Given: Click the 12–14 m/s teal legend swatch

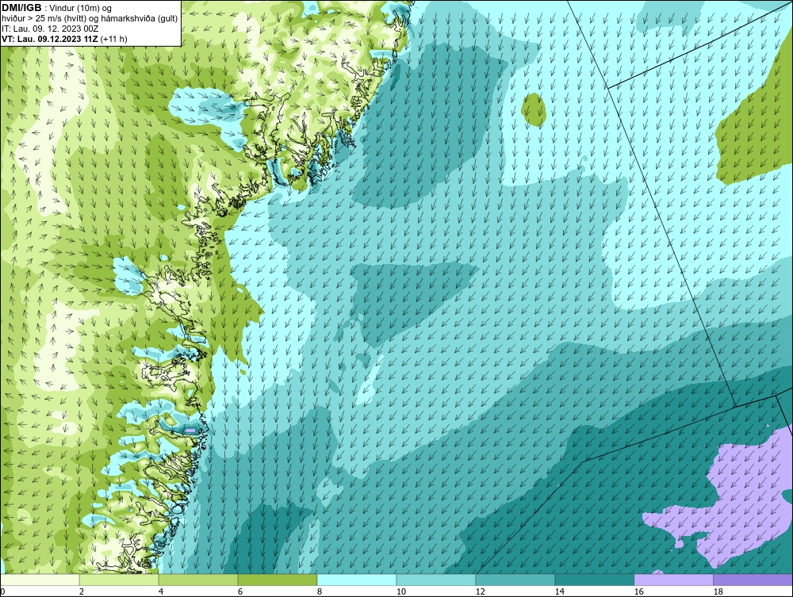Looking at the screenshot, I should [x=515, y=580].
